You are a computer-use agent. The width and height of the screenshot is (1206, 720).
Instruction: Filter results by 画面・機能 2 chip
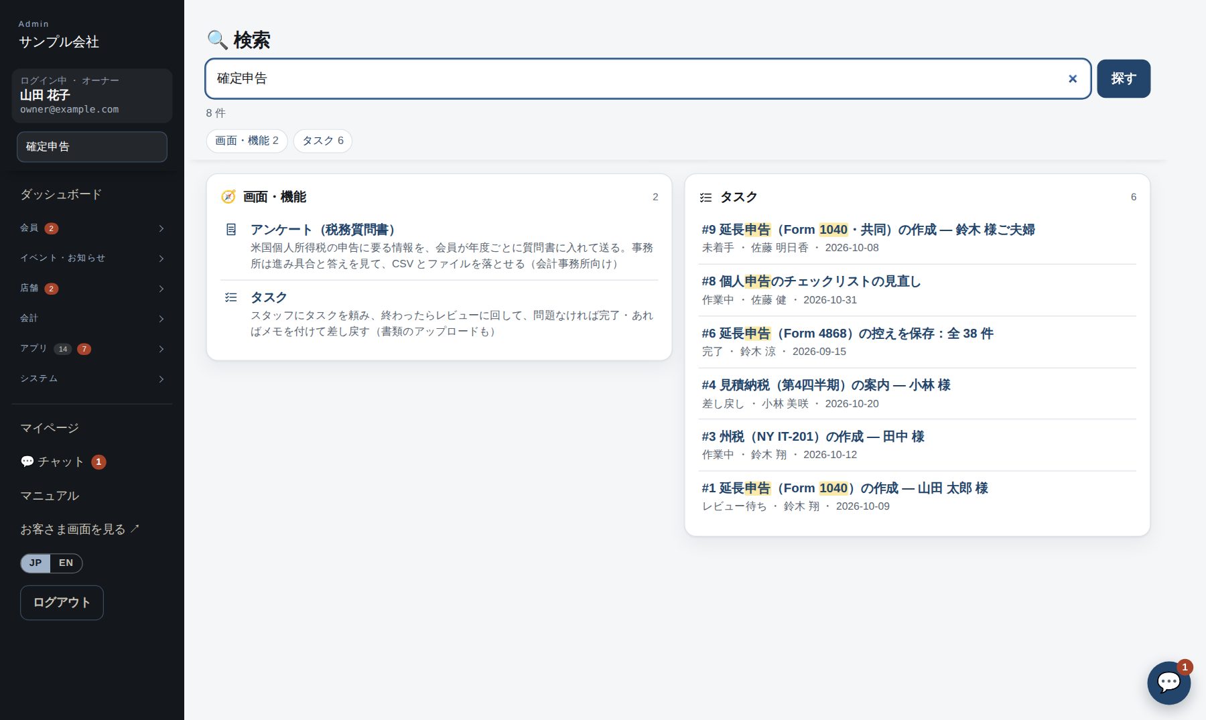[x=247, y=141]
